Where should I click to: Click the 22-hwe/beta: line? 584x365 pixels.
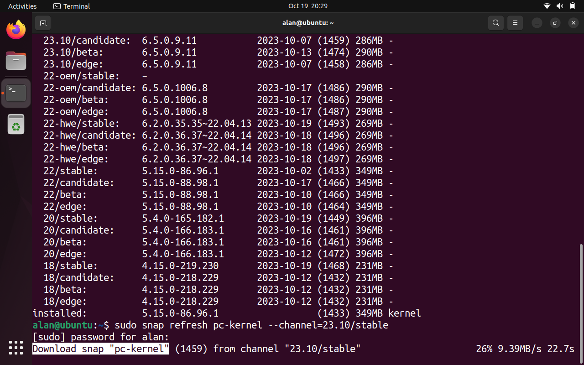click(x=218, y=147)
